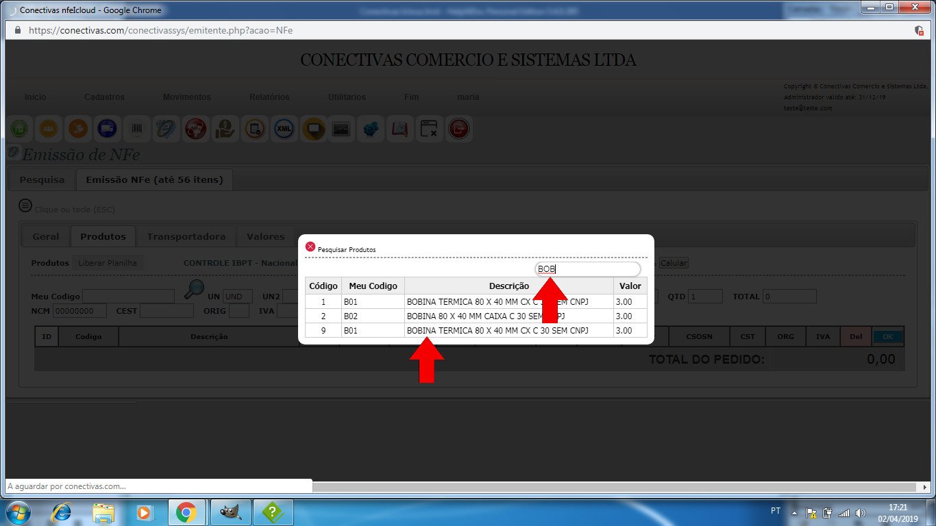Open the Relatórios menu
Viewport: 936px width, 526px height.
[x=269, y=97]
